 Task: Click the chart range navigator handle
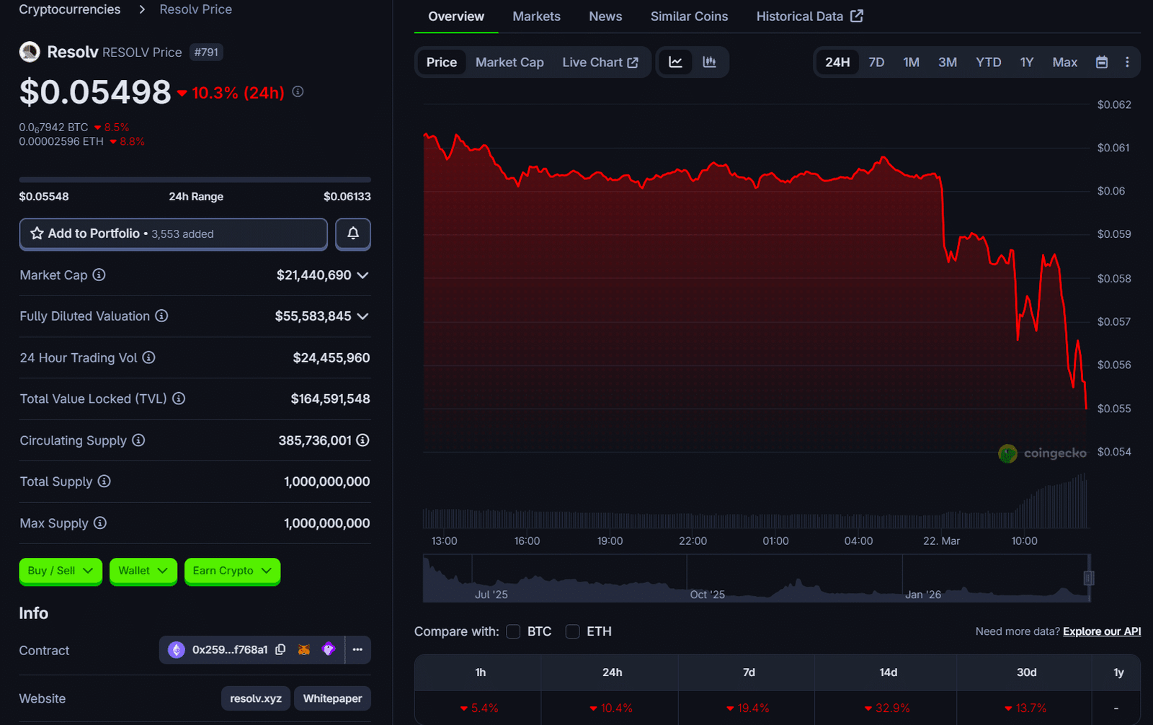tap(1089, 578)
